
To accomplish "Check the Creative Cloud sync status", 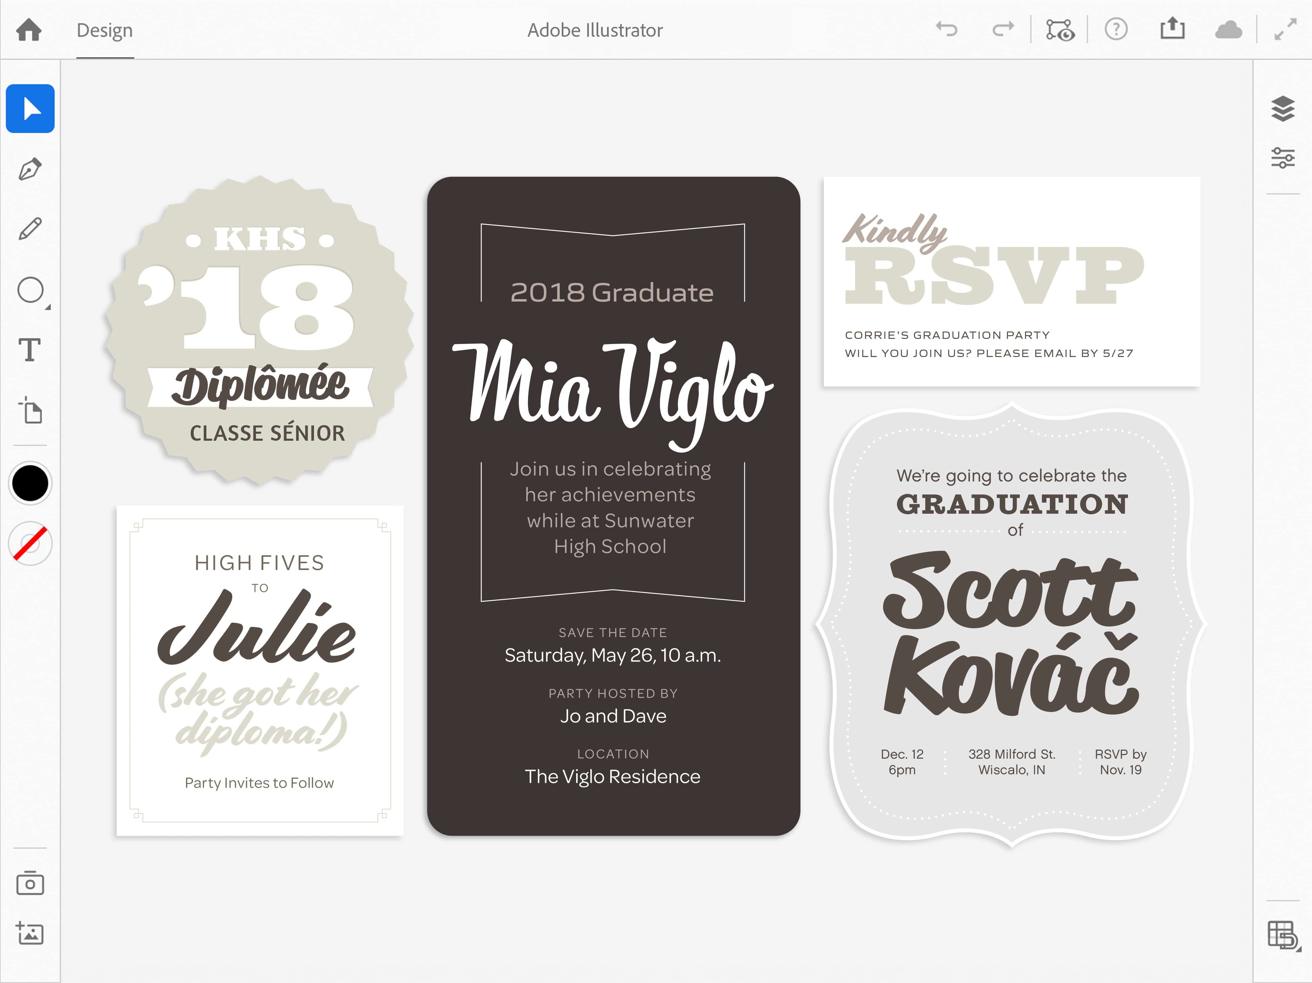I will 1228,30.
